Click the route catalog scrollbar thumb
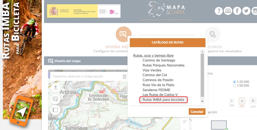 [202, 75]
